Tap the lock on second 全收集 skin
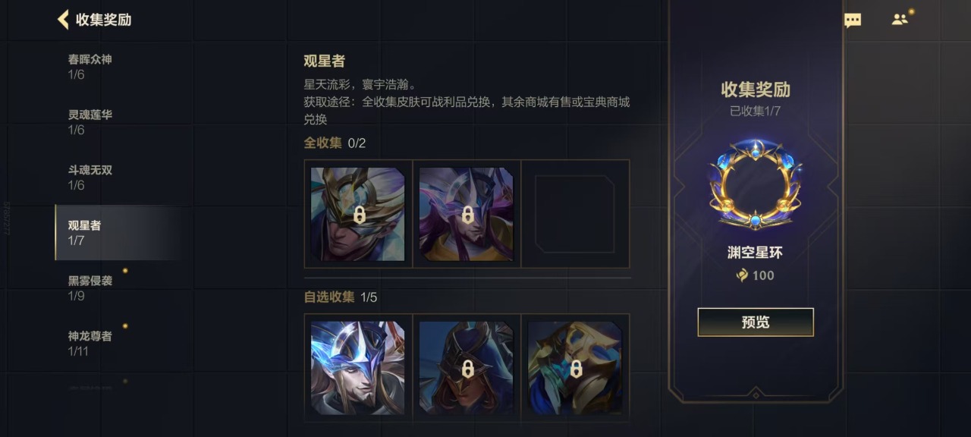The height and width of the screenshot is (437, 971). tap(467, 215)
